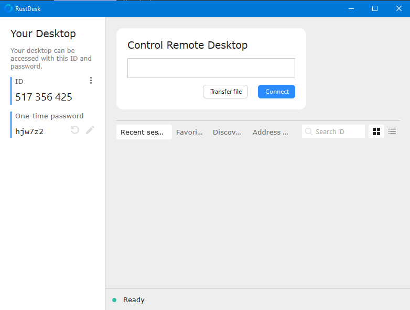
Task: Click the Ready status text
Action: click(134, 300)
